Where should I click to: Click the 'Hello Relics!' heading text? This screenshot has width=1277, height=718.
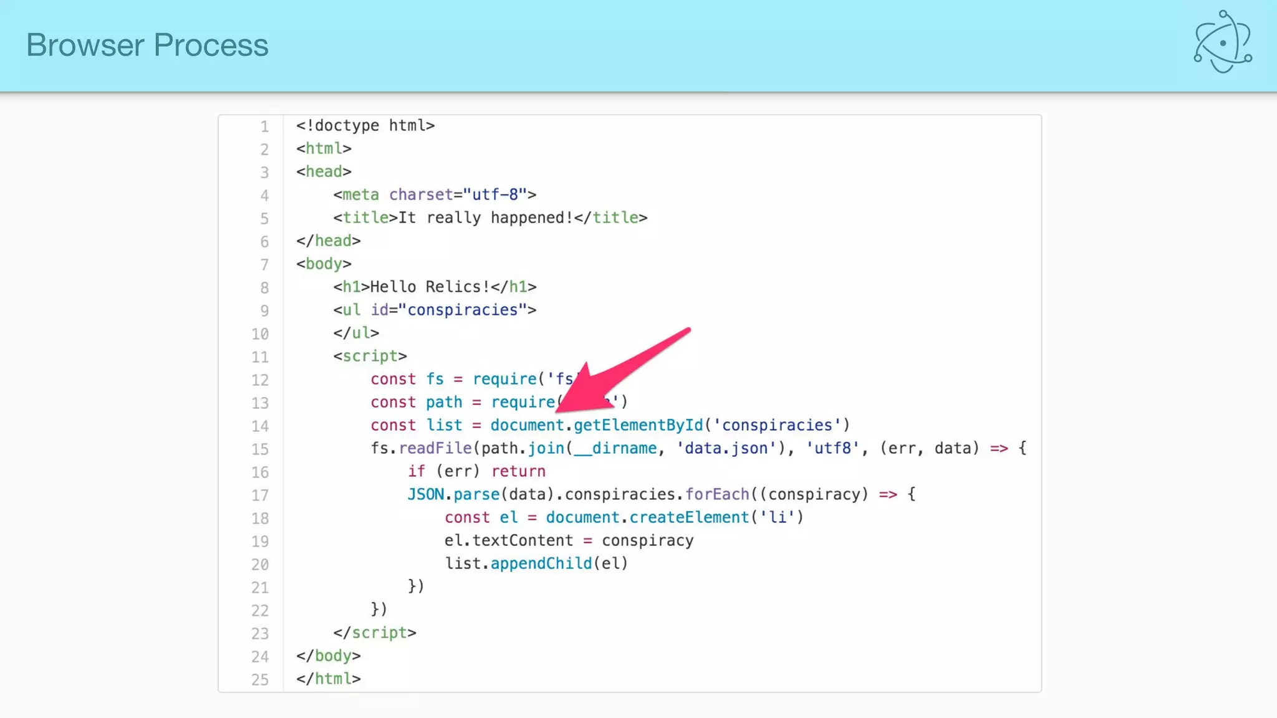click(x=430, y=287)
